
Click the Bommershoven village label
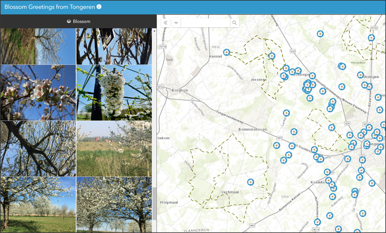(x=253, y=129)
